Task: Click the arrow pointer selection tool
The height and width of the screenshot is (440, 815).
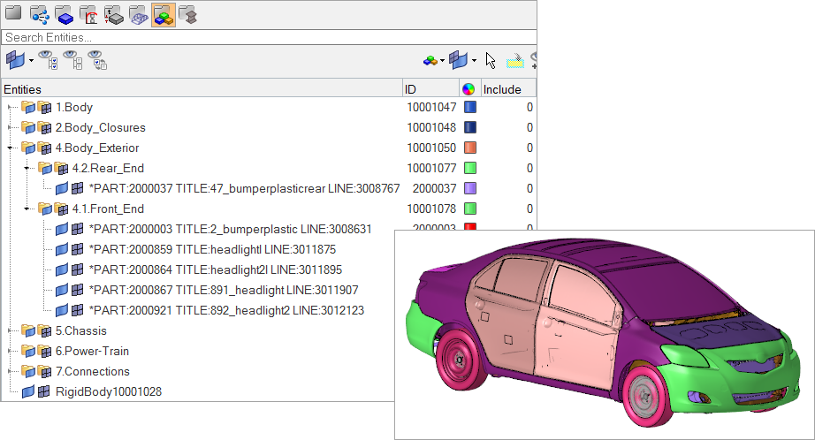Action: click(491, 61)
